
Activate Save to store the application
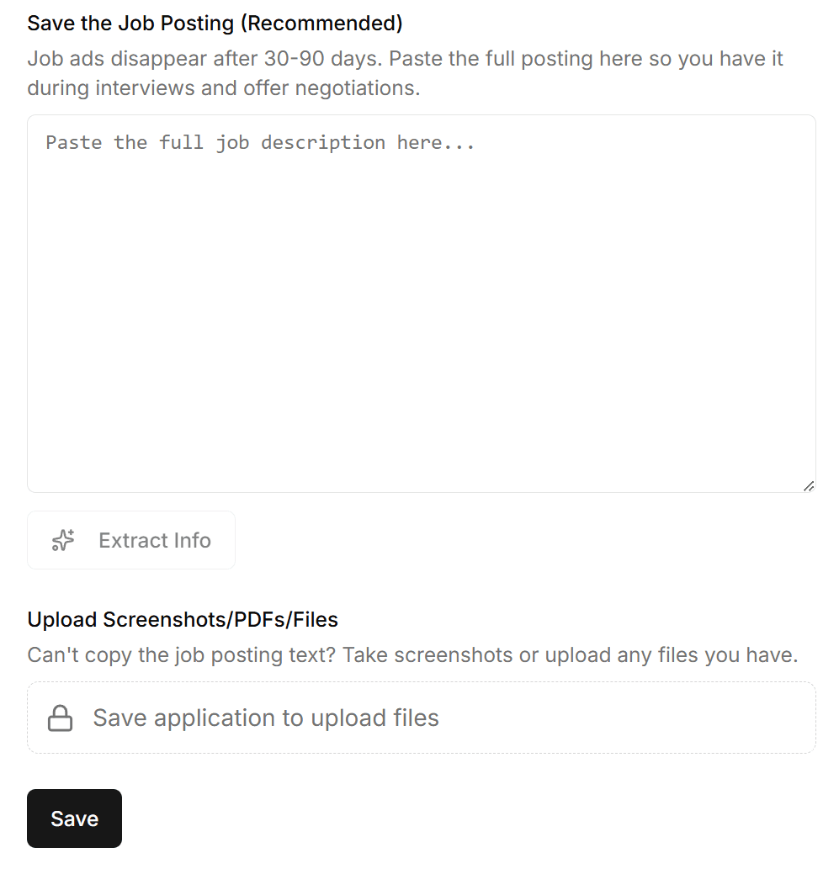click(74, 818)
